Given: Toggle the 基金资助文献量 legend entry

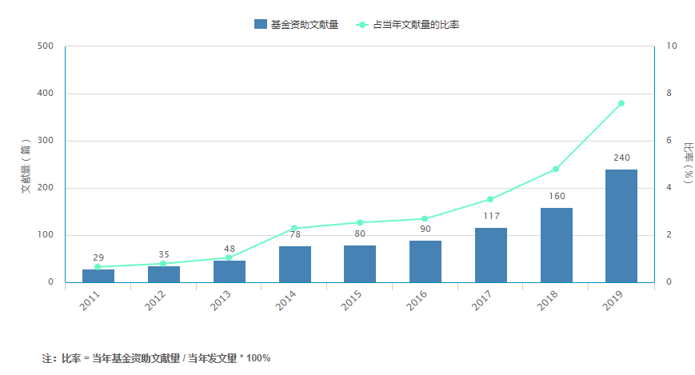Looking at the screenshot, I should [296, 24].
